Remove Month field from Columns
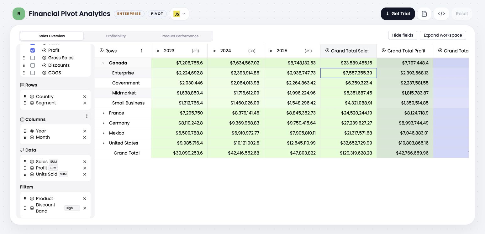Viewport: 485px width, 234px height. pyautogui.click(x=85, y=137)
